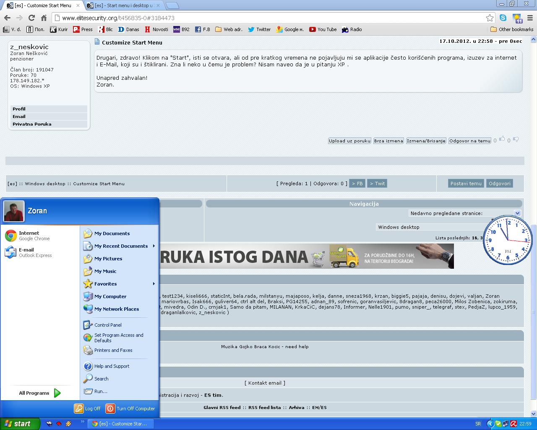Reload the page with the refresh icon
The image size is (537, 430).
click(31, 18)
